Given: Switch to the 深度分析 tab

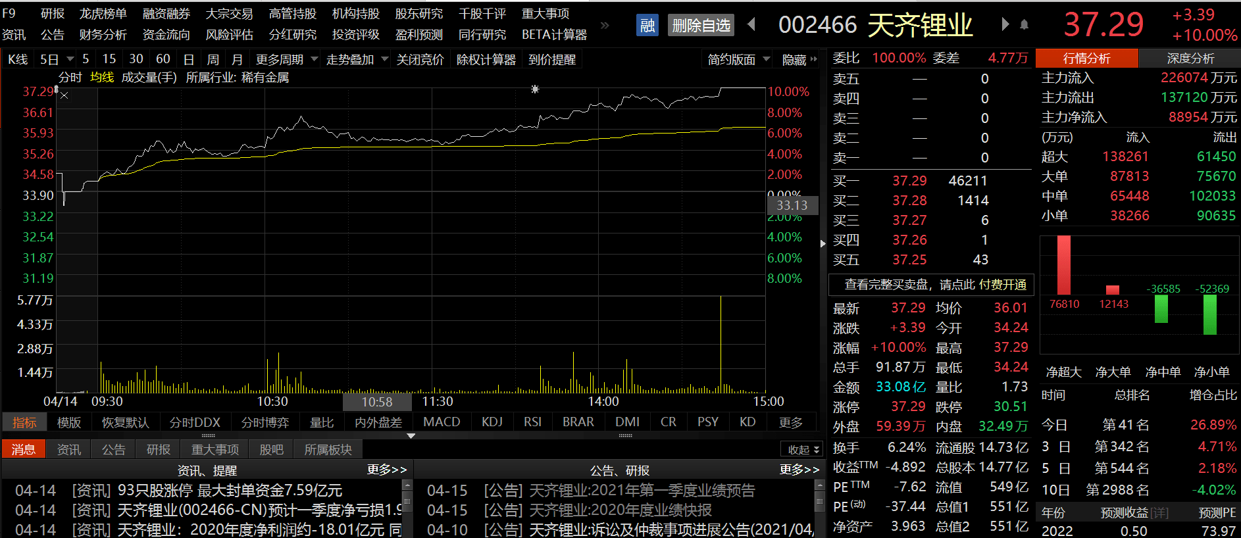Looking at the screenshot, I should (1190, 59).
